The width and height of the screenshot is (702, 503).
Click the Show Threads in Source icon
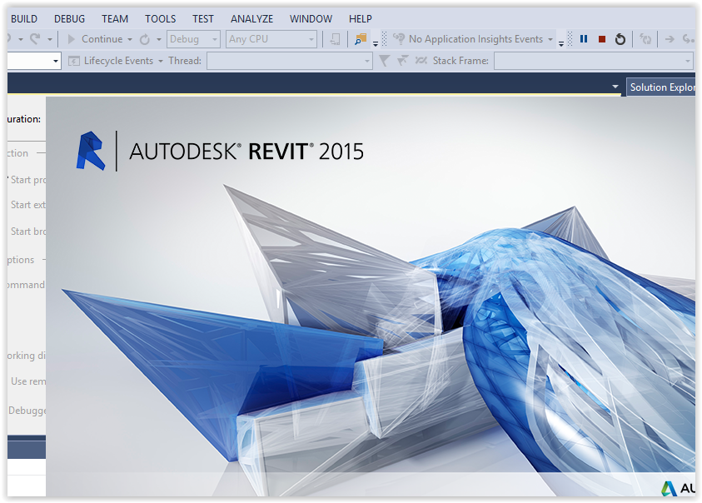(421, 61)
